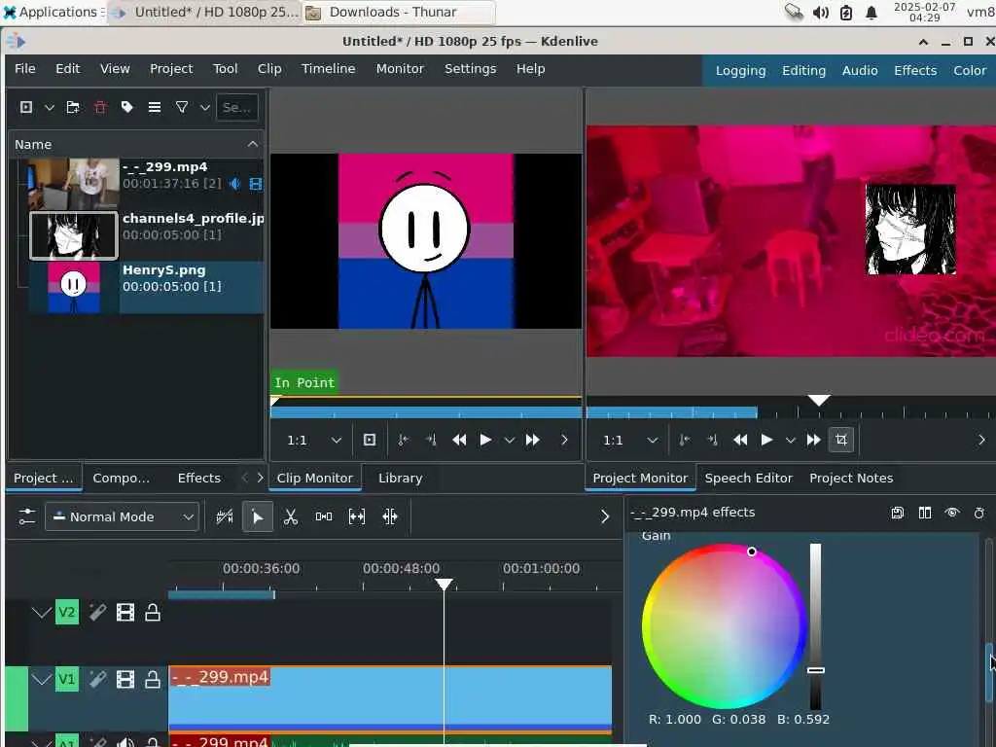996x747 pixels.
Task: Toggle effects visibility eye icon
Action: 951,513
